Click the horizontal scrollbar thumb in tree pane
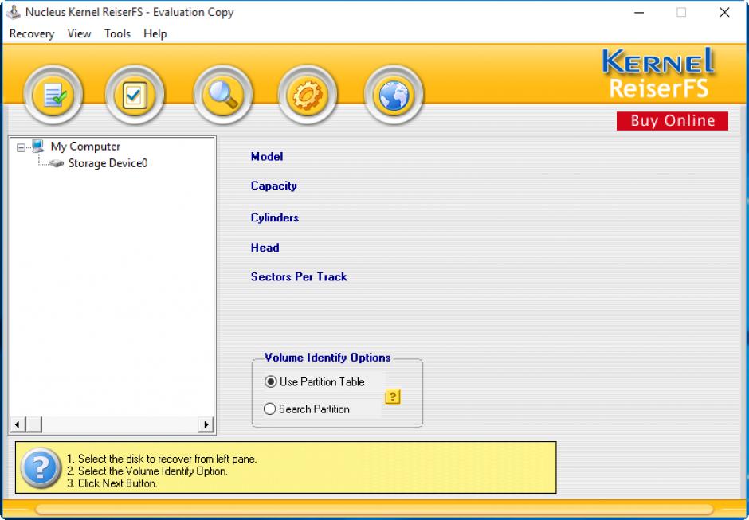Image resolution: width=749 pixels, height=520 pixels. (x=33, y=424)
